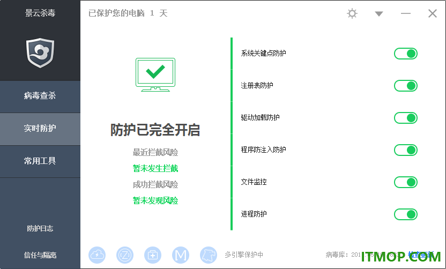Click the M engine icon

(181, 255)
